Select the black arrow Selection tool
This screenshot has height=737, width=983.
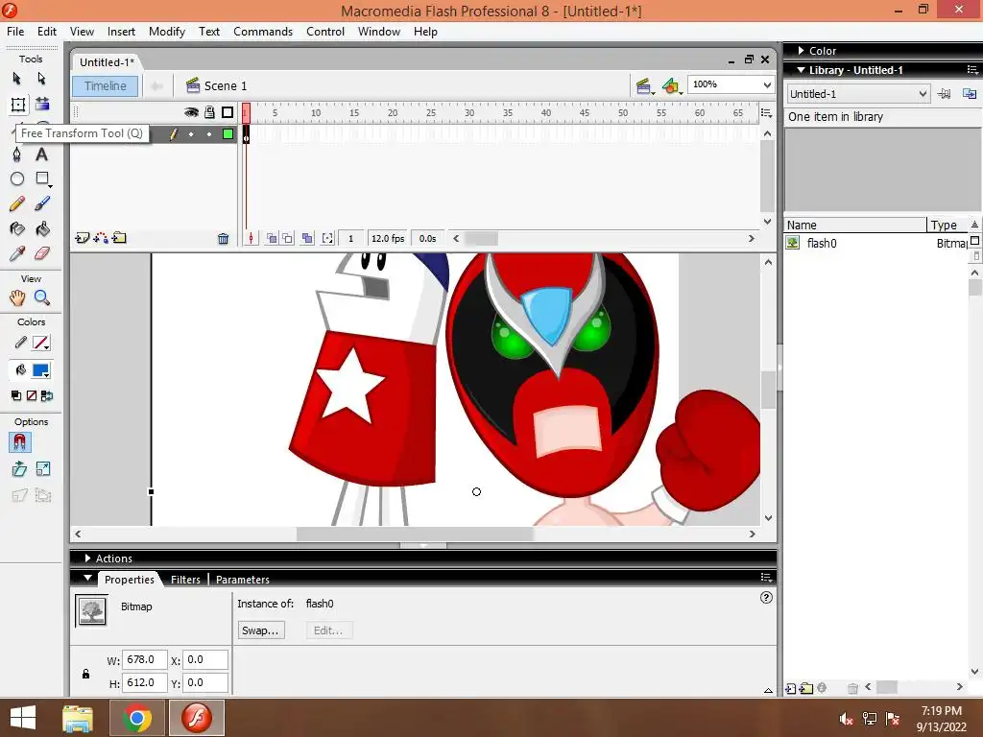(x=17, y=79)
